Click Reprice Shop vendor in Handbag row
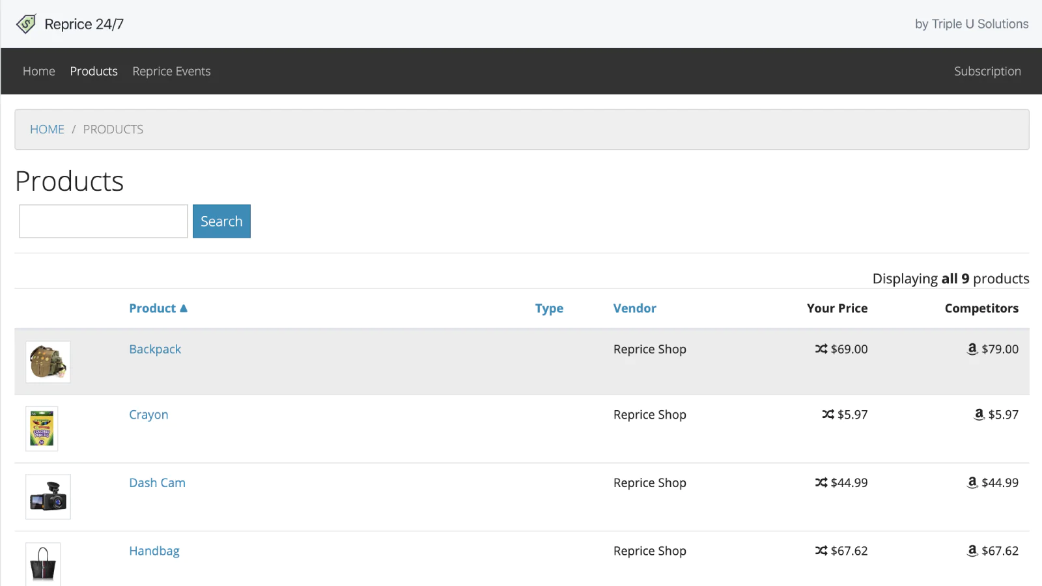Viewport: 1042px width, 586px height. (x=650, y=551)
